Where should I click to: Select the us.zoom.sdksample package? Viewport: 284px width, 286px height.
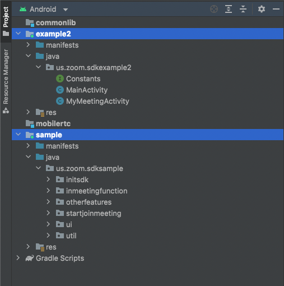[x=90, y=168]
